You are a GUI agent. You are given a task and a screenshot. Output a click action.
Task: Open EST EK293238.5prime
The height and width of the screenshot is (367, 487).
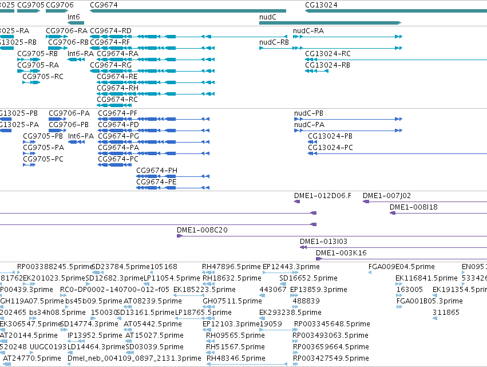(x=290, y=313)
